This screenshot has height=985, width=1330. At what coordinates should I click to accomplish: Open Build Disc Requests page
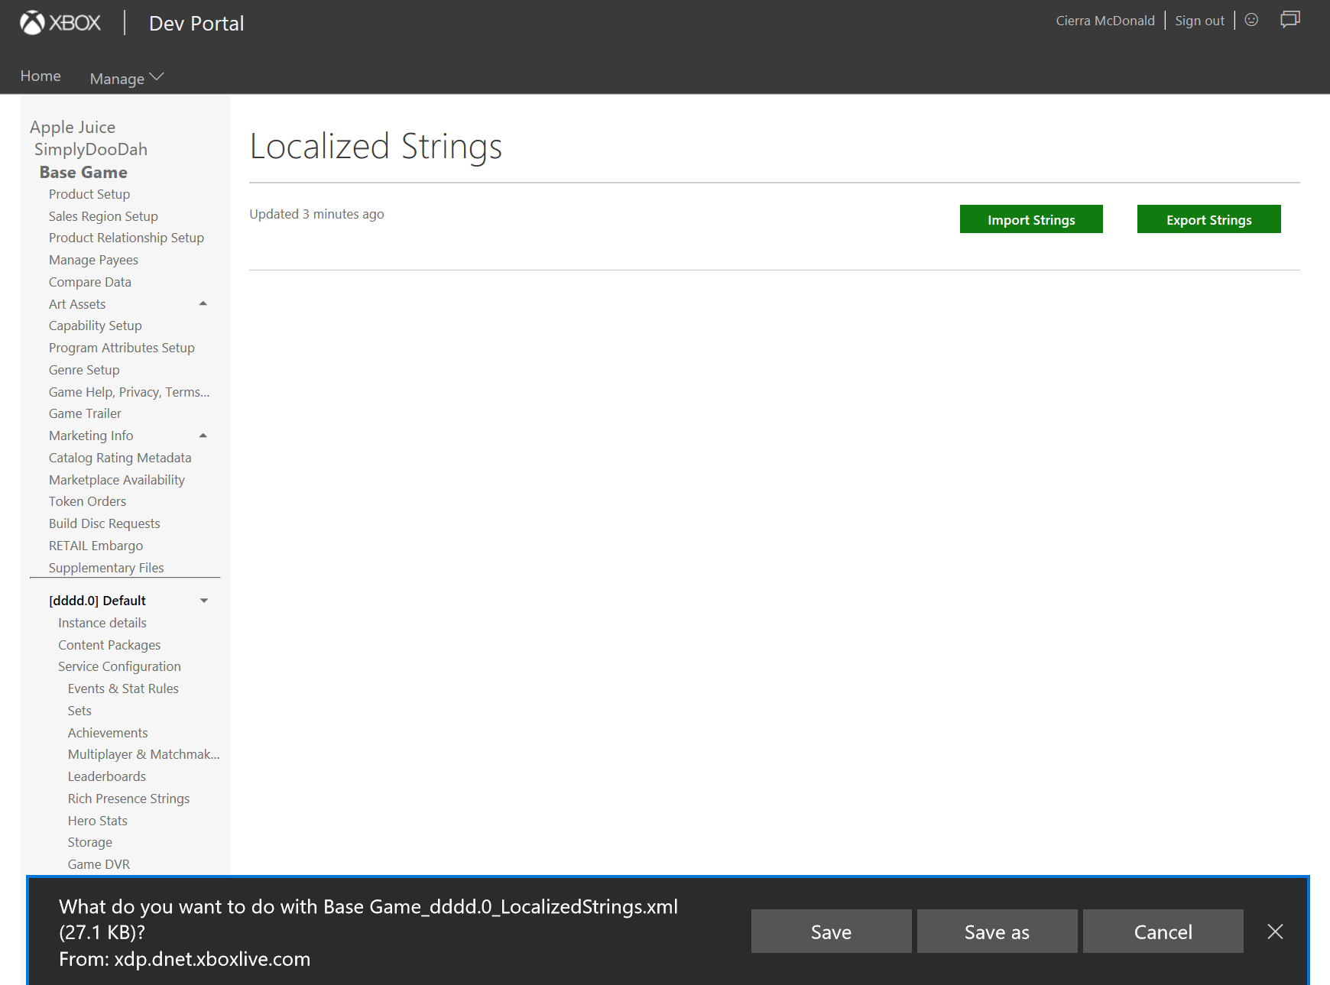tap(105, 523)
